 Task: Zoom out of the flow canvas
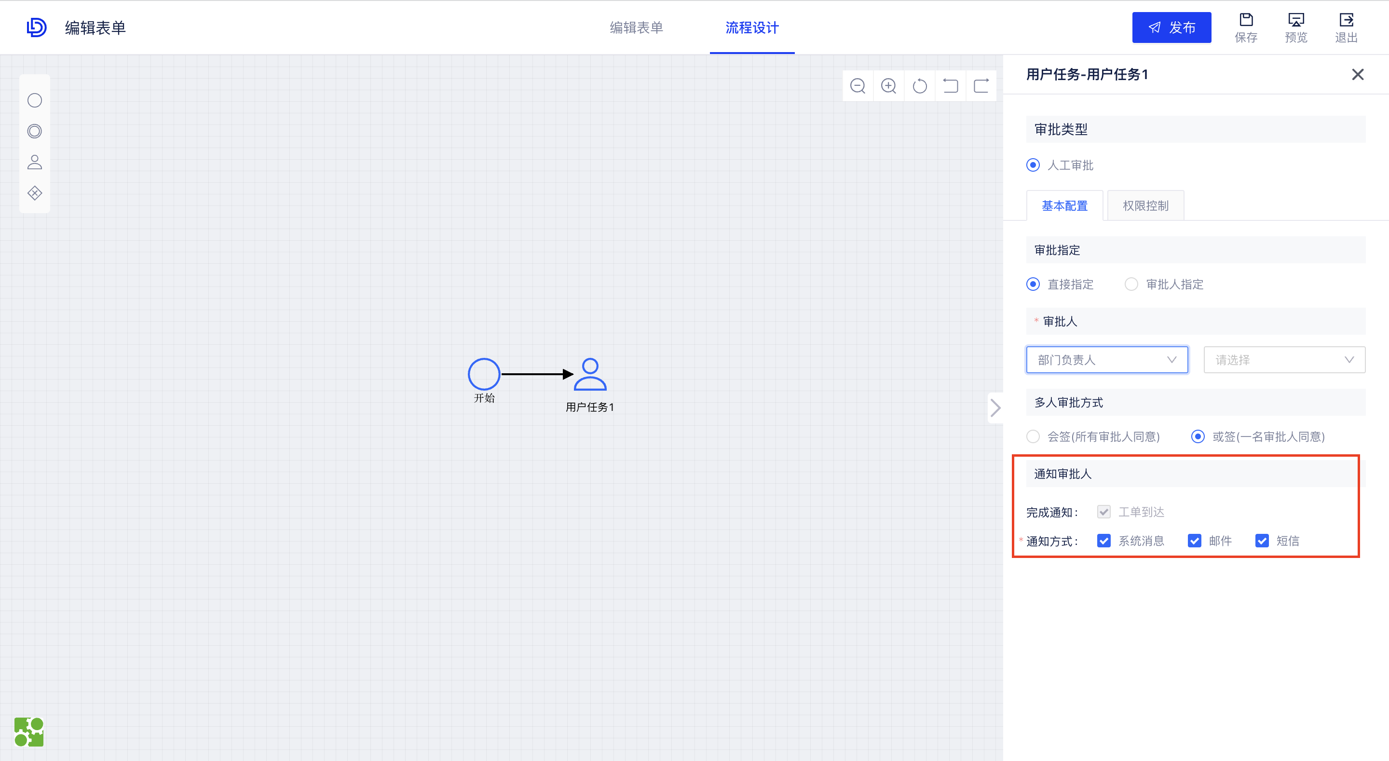[x=858, y=85]
